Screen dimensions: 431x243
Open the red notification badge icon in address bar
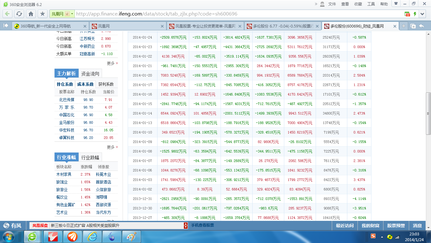[x=407, y=14]
